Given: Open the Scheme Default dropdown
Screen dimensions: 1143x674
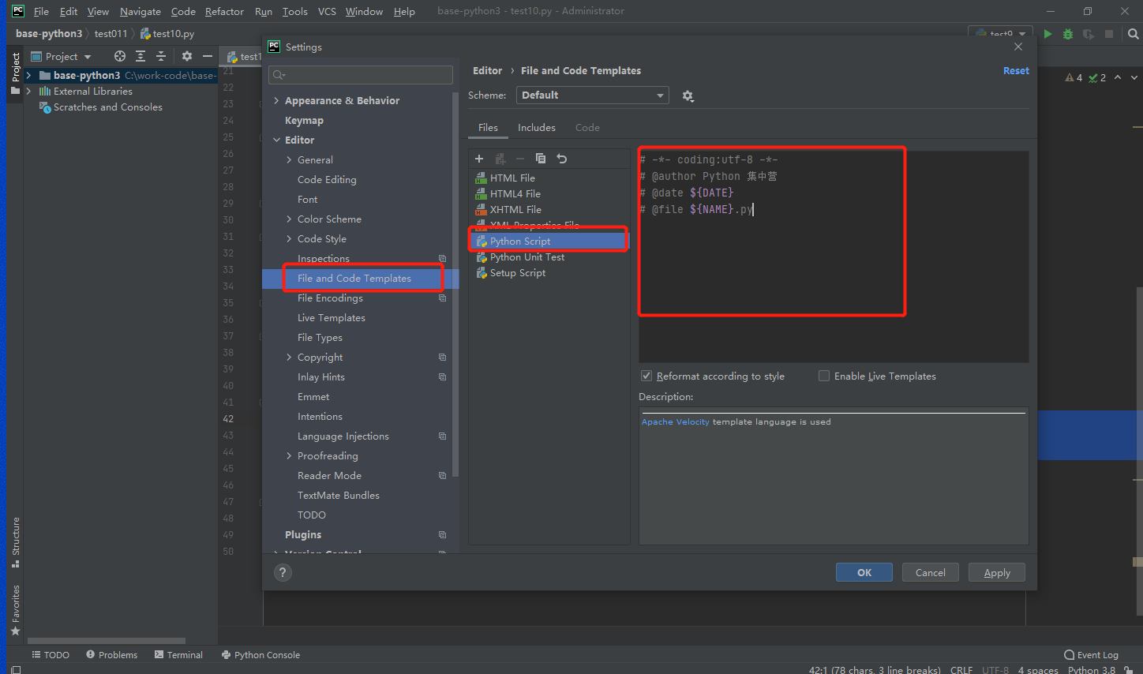Looking at the screenshot, I should click(x=593, y=95).
